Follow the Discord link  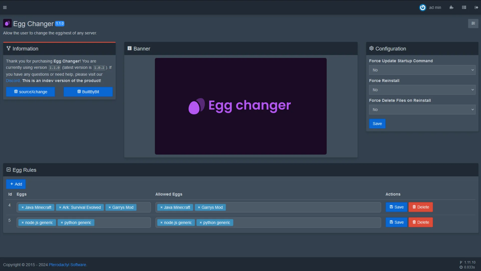click(13, 81)
